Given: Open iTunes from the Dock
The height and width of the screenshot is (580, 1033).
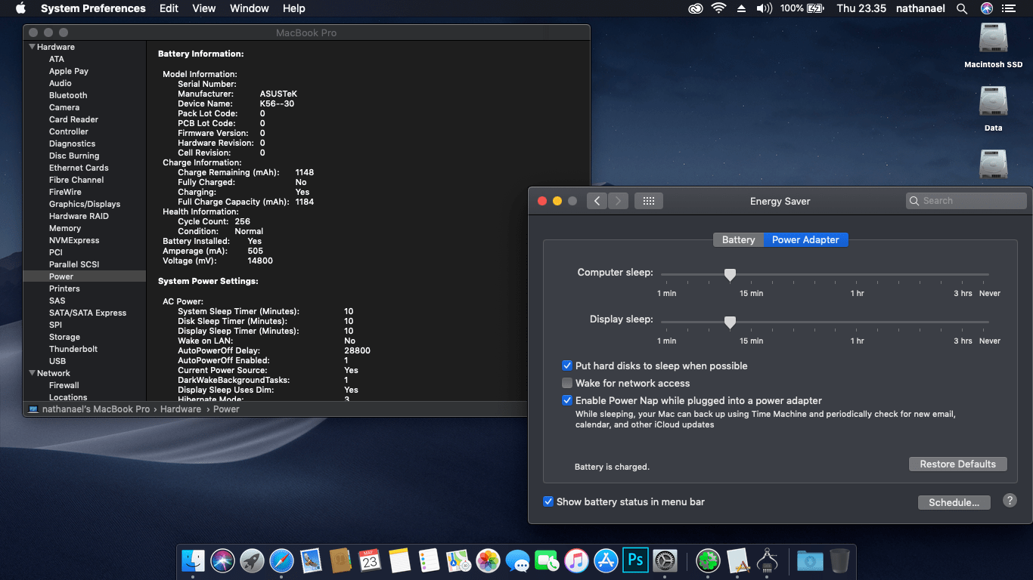Looking at the screenshot, I should (576, 560).
